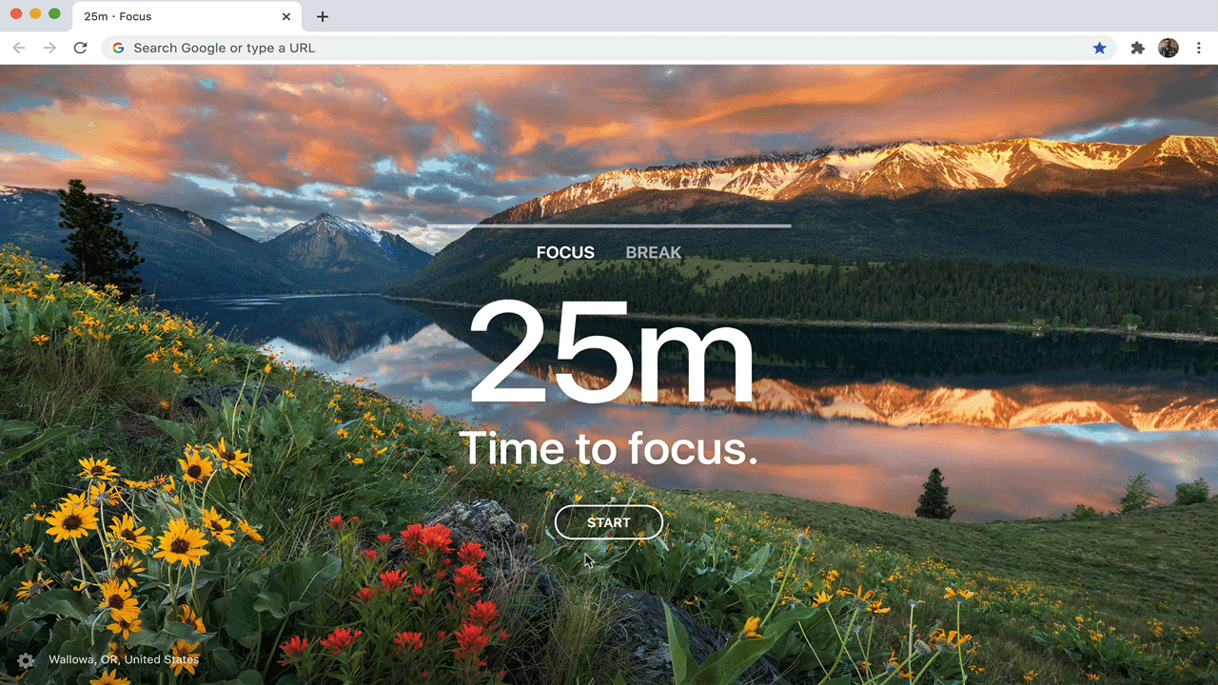Open Chrome's three-dot menu
The height and width of the screenshot is (685, 1218).
[1199, 48]
